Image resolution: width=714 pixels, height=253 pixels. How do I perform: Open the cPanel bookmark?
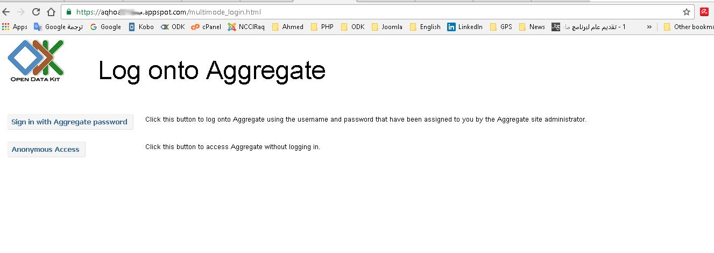point(206,27)
